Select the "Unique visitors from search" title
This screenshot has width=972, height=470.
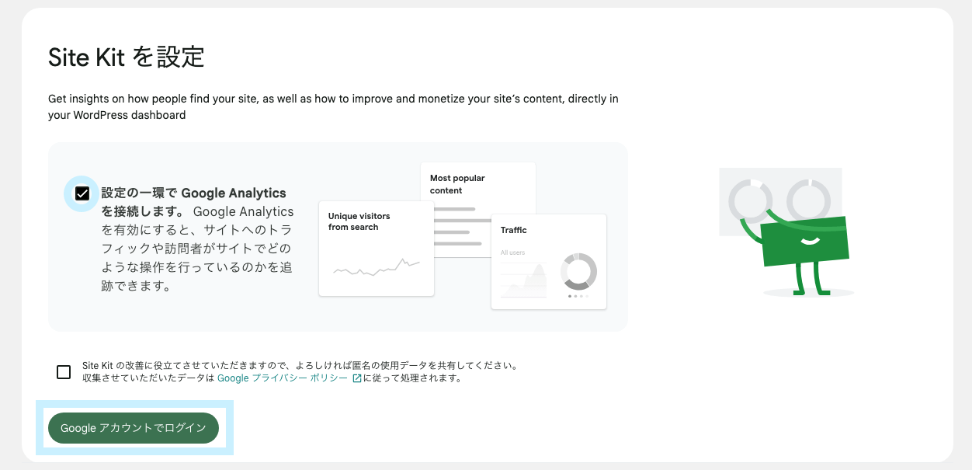359,221
